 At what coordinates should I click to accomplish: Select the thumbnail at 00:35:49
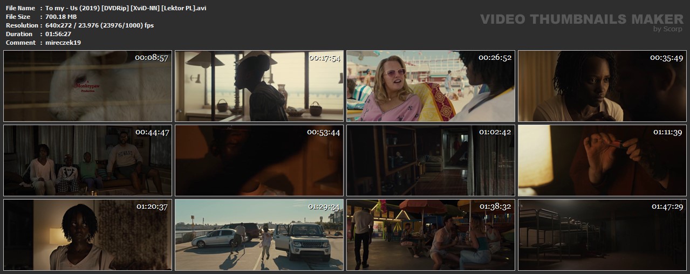[602, 86]
